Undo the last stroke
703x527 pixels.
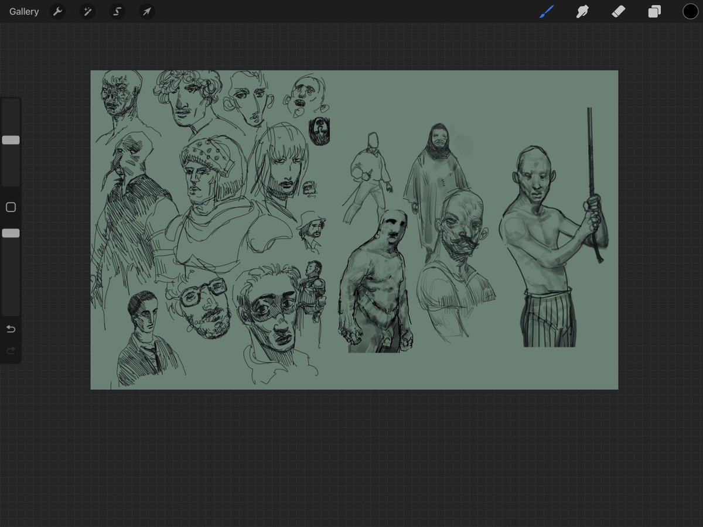pyautogui.click(x=11, y=329)
